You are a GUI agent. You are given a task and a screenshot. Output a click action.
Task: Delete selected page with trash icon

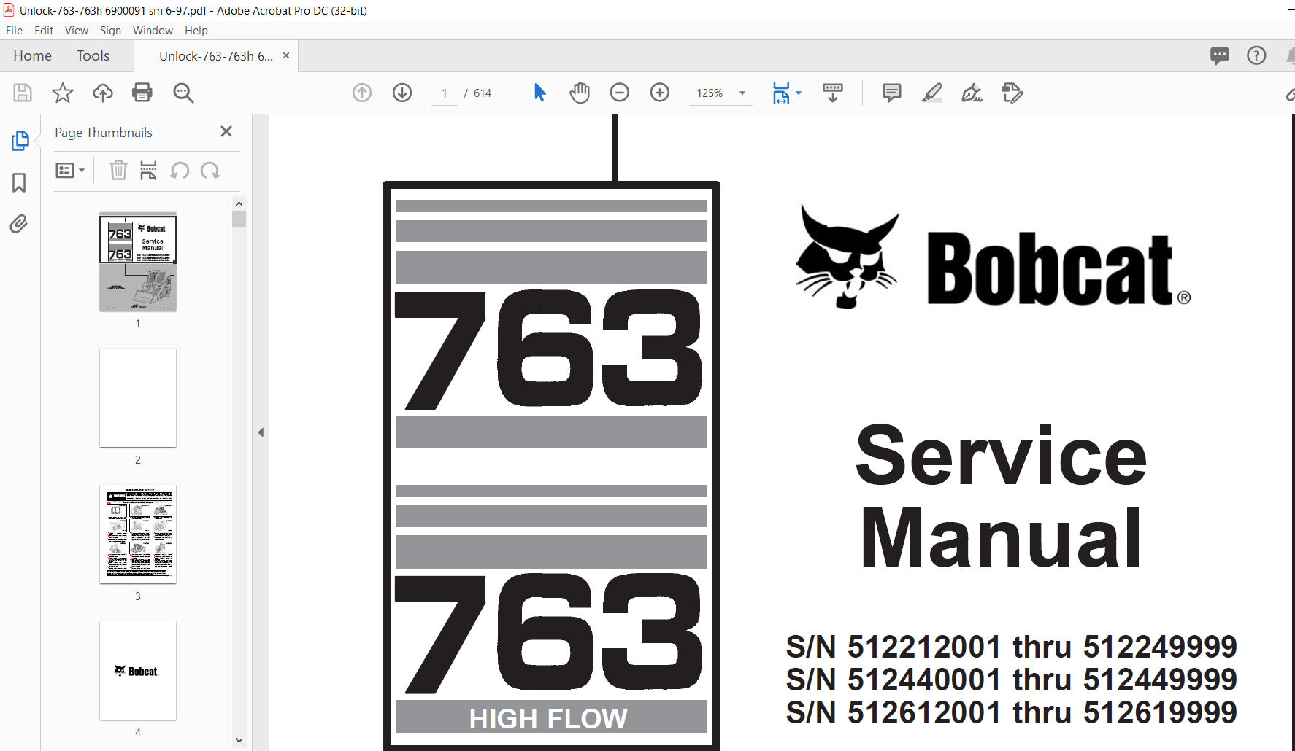(x=118, y=171)
